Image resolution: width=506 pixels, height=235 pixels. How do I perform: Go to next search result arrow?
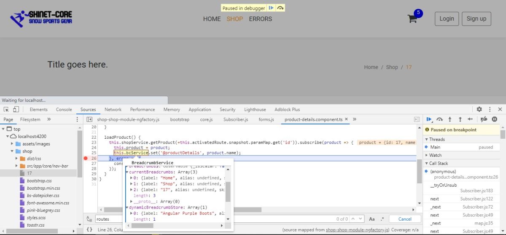(x=361, y=219)
